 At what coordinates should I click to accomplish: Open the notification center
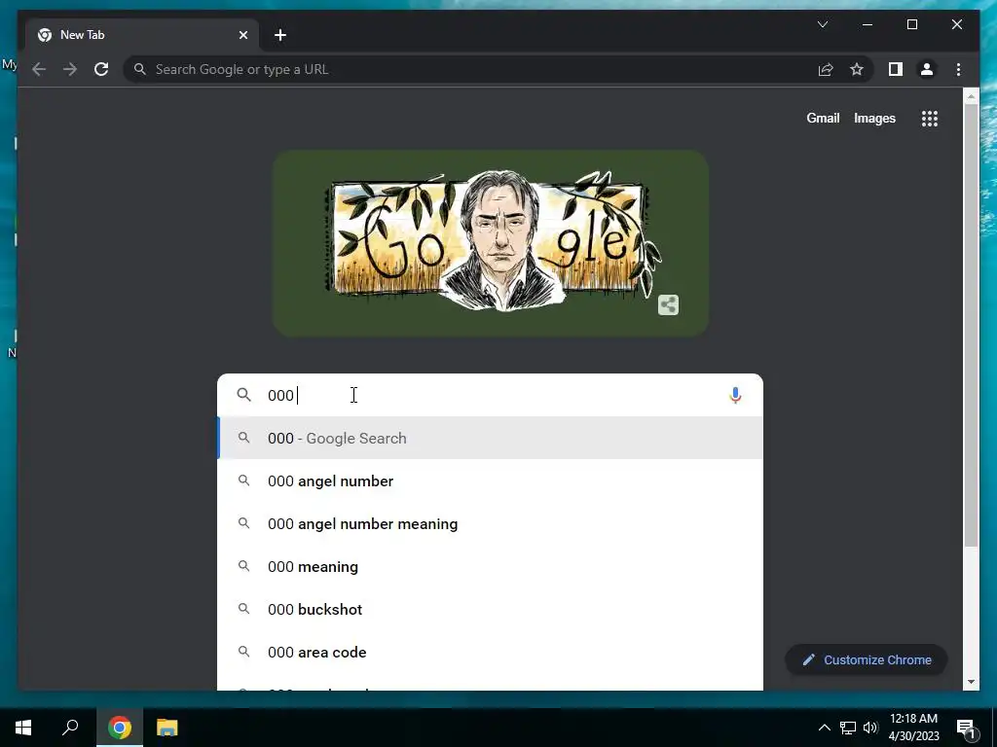(967, 728)
